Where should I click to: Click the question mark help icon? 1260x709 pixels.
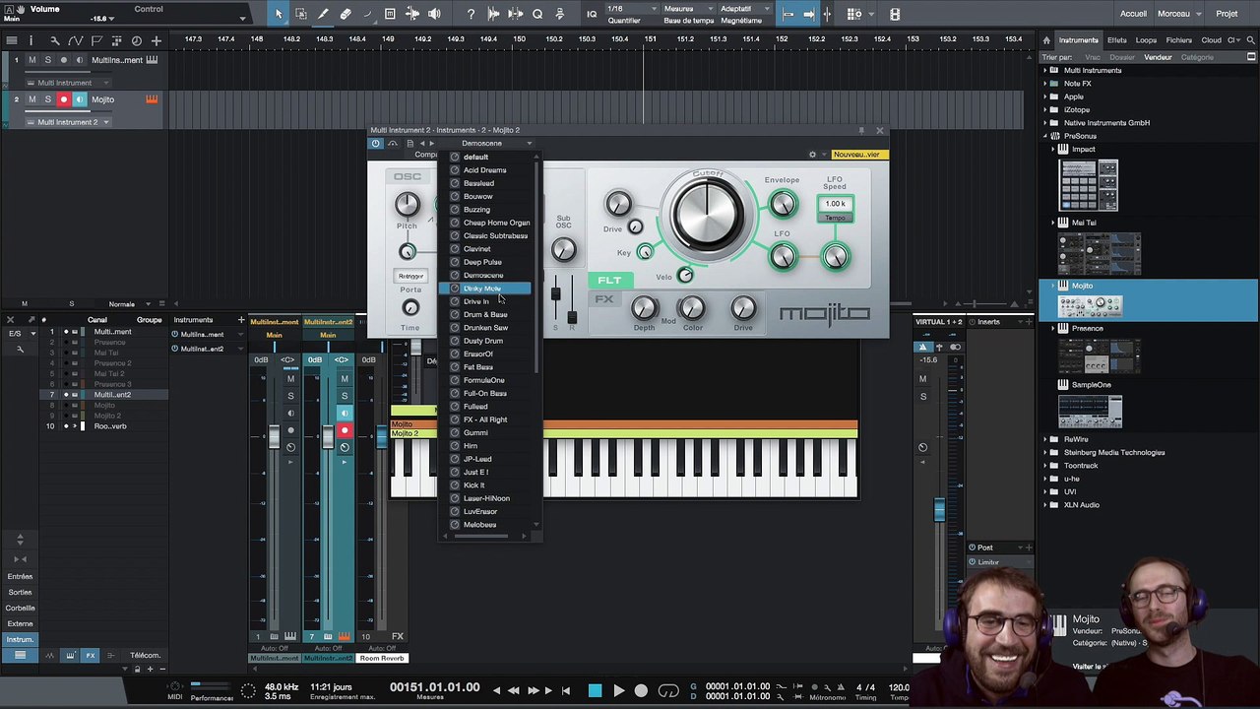pos(471,14)
